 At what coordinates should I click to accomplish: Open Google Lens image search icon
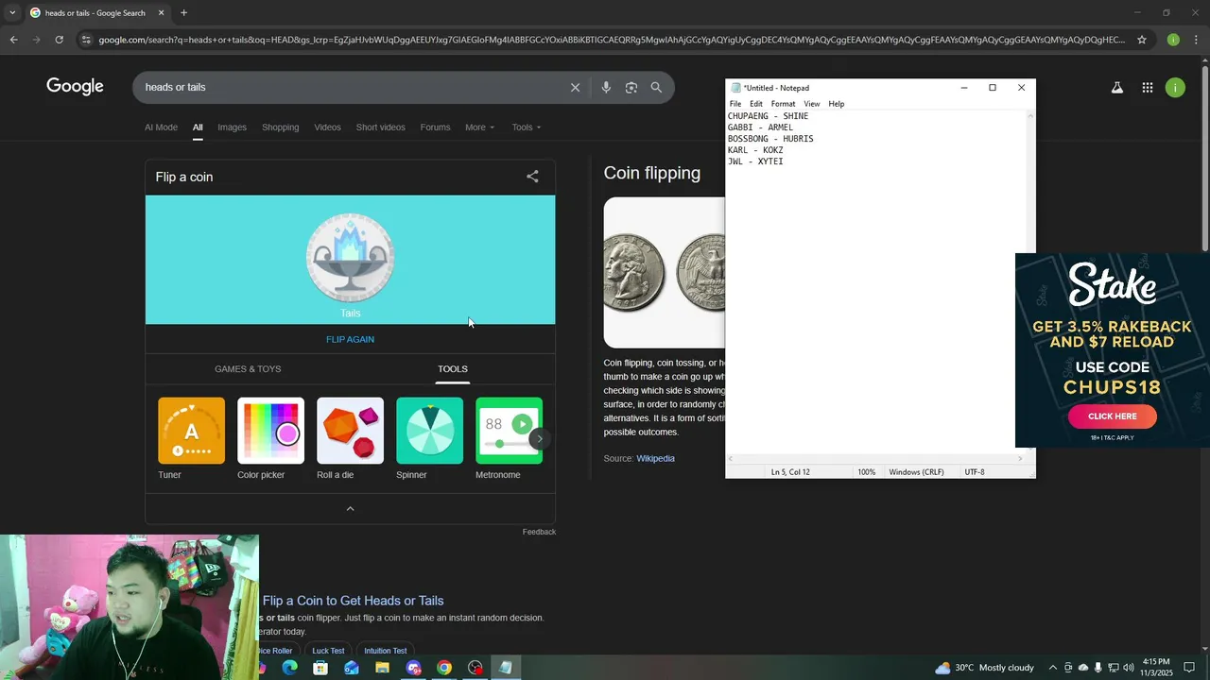coord(631,87)
